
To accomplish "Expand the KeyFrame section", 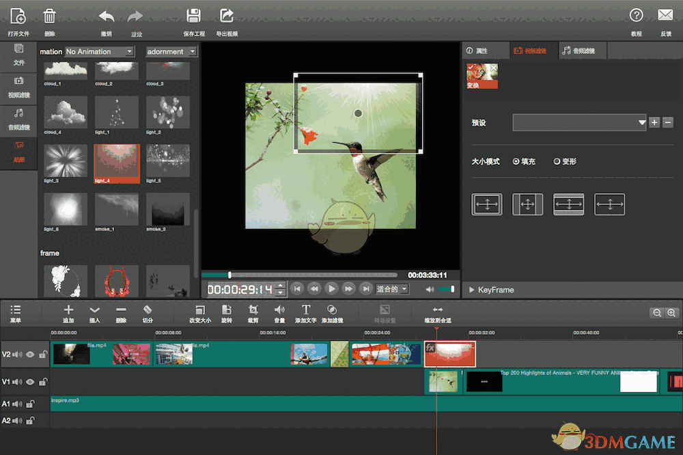I will pos(471,290).
